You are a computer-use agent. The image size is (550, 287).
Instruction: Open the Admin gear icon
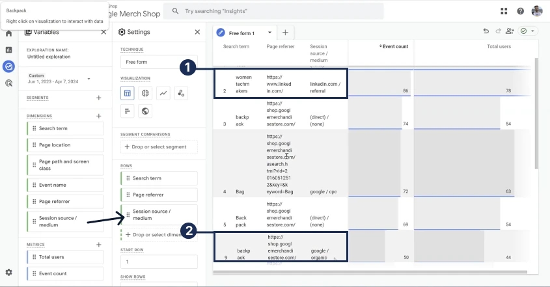tap(8, 272)
